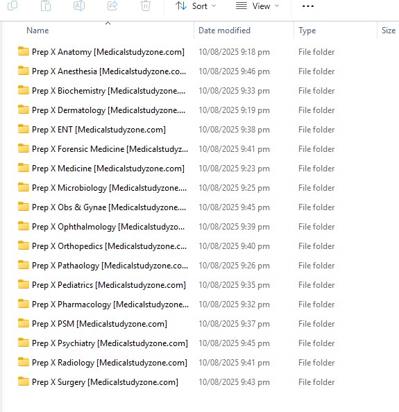Image resolution: width=399 pixels, height=412 pixels.
Task: Click 'File folder' type in Psychiatry row
Action: 316,343
